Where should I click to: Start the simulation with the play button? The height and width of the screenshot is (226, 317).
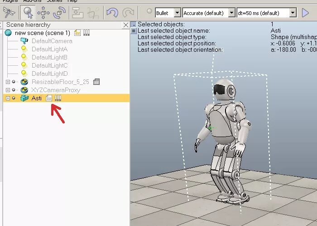tap(305, 13)
